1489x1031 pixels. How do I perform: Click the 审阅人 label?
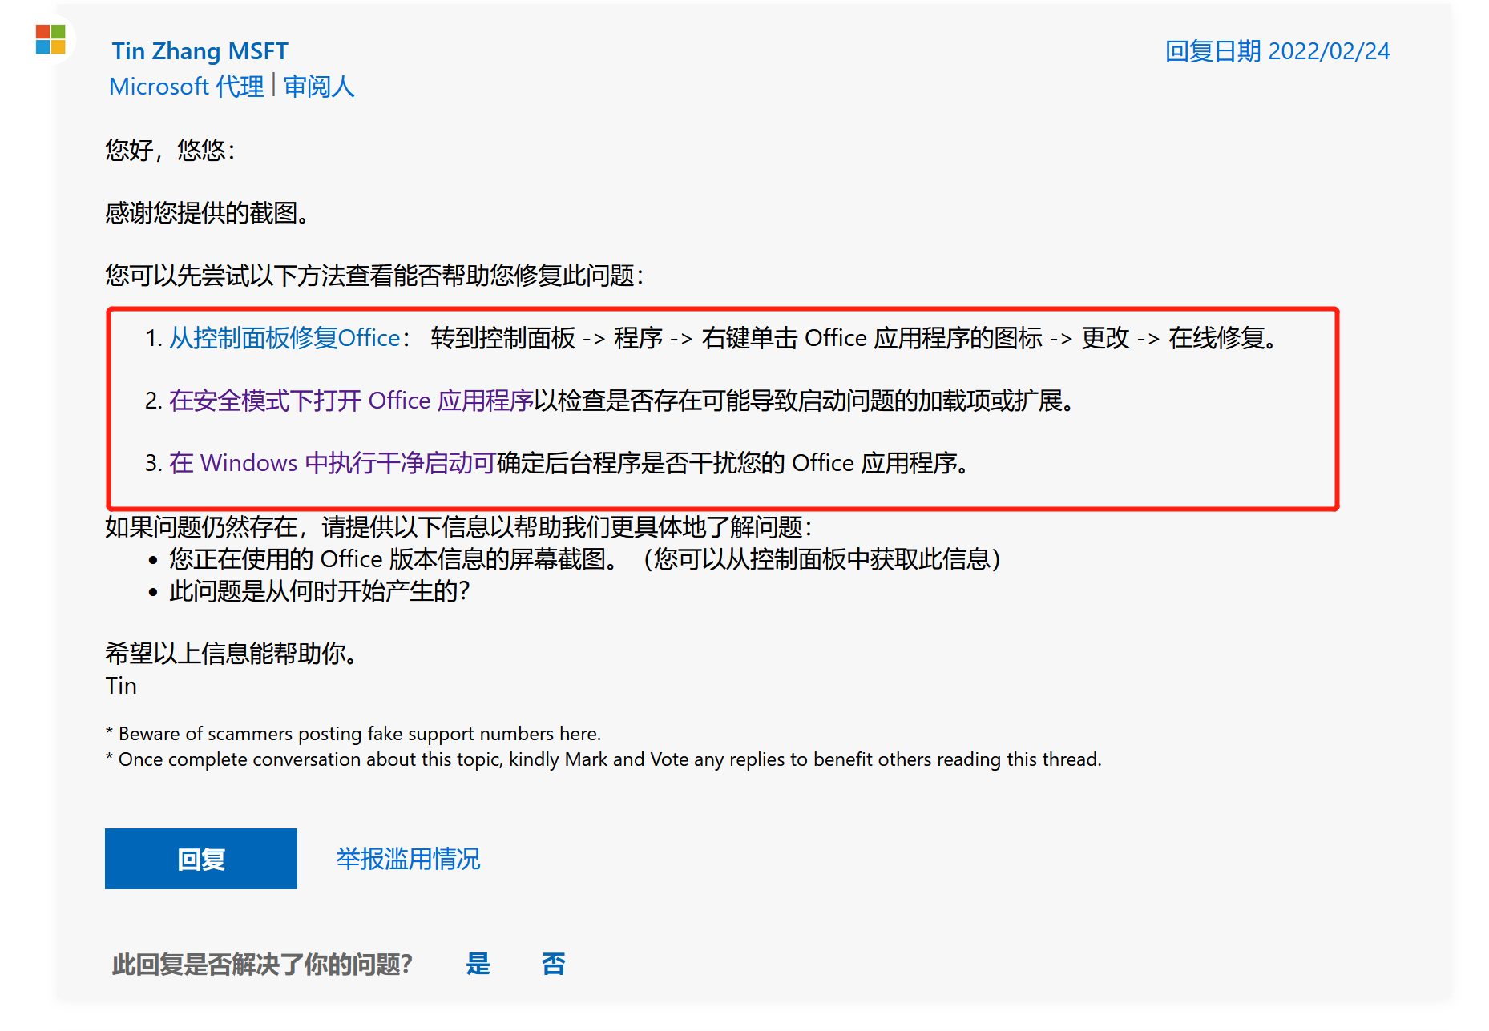click(x=319, y=87)
